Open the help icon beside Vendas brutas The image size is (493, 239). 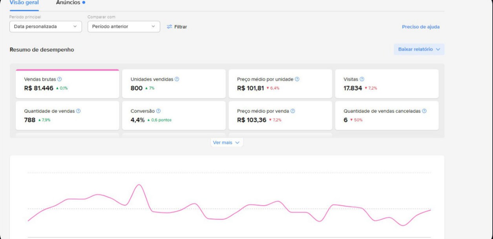pos(60,79)
